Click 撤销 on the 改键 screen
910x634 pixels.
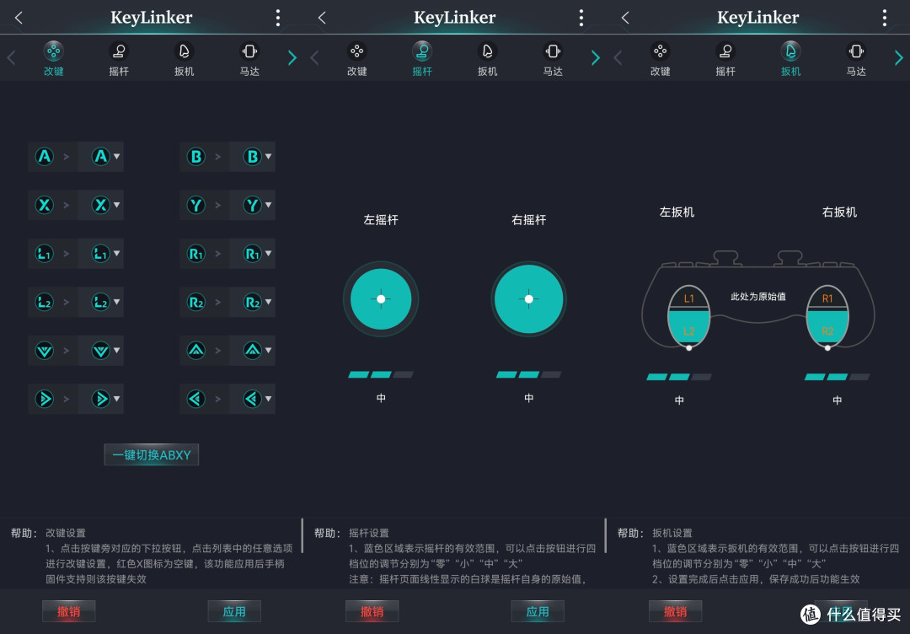pyautogui.click(x=68, y=611)
